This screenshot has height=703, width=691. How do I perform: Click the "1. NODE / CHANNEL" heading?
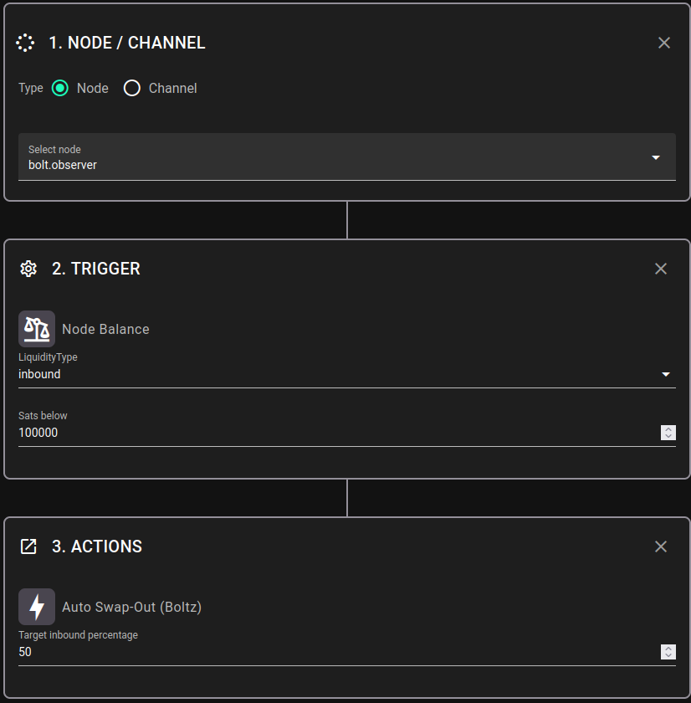(x=127, y=43)
